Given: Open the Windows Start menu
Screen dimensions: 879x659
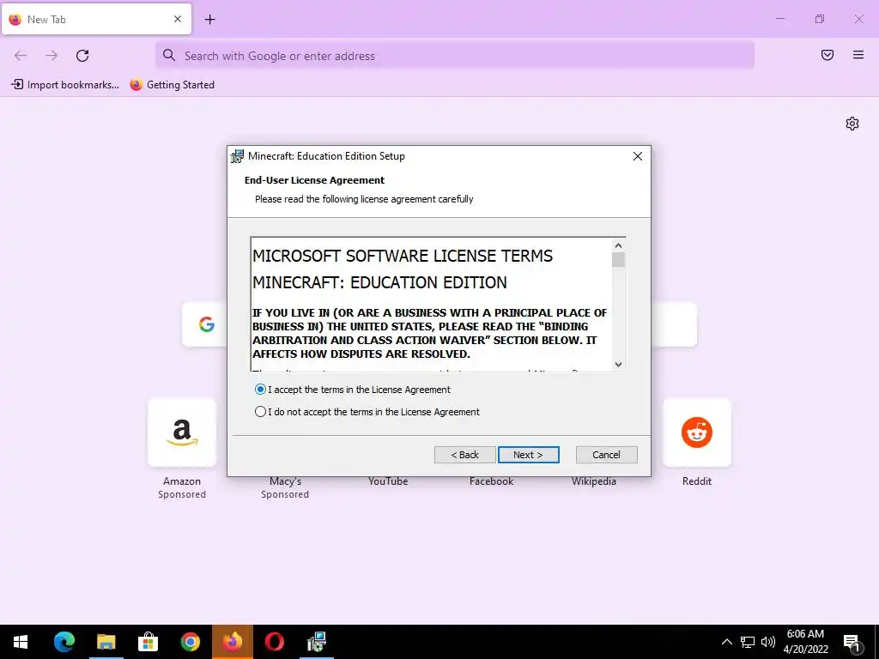Looking at the screenshot, I should pos(21,642).
